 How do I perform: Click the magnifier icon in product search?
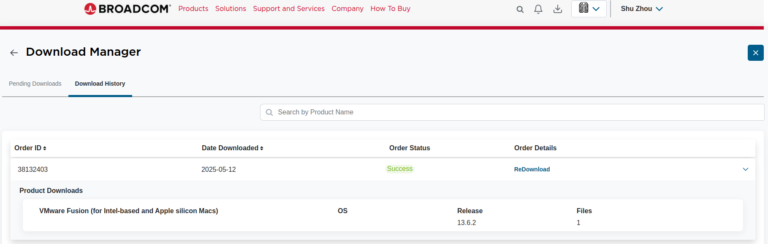pos(269,112)
